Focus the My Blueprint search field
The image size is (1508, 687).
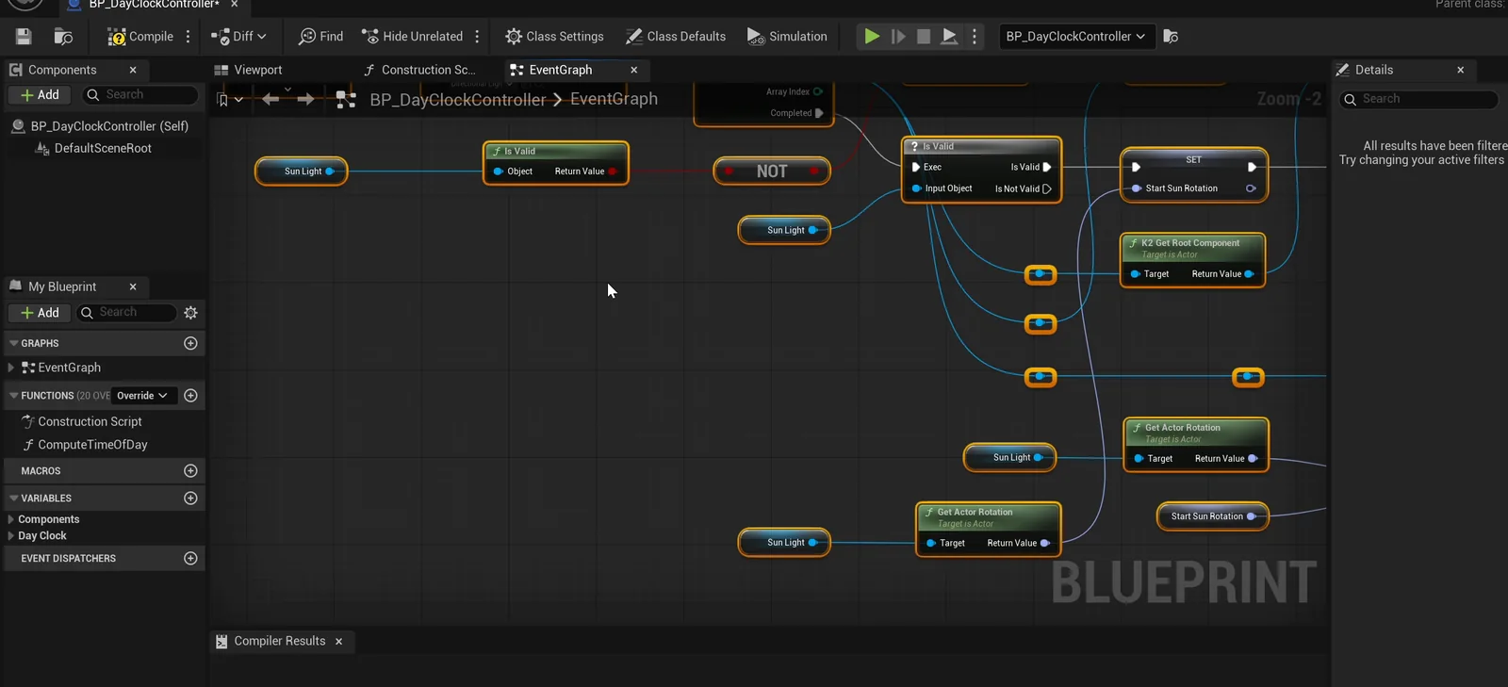(126, 313)
